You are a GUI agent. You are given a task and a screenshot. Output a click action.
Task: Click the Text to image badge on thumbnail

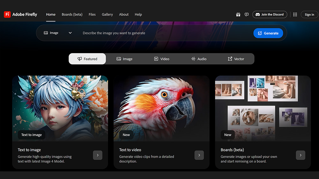click(x=32, y=135)
